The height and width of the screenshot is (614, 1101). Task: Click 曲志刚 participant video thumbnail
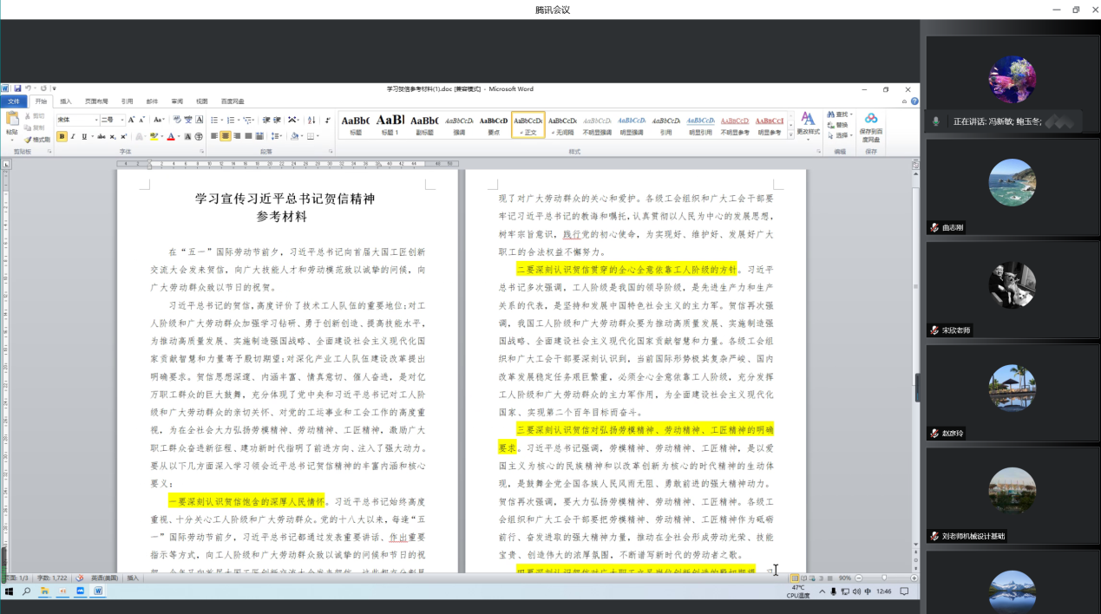tap(1011, 186)
